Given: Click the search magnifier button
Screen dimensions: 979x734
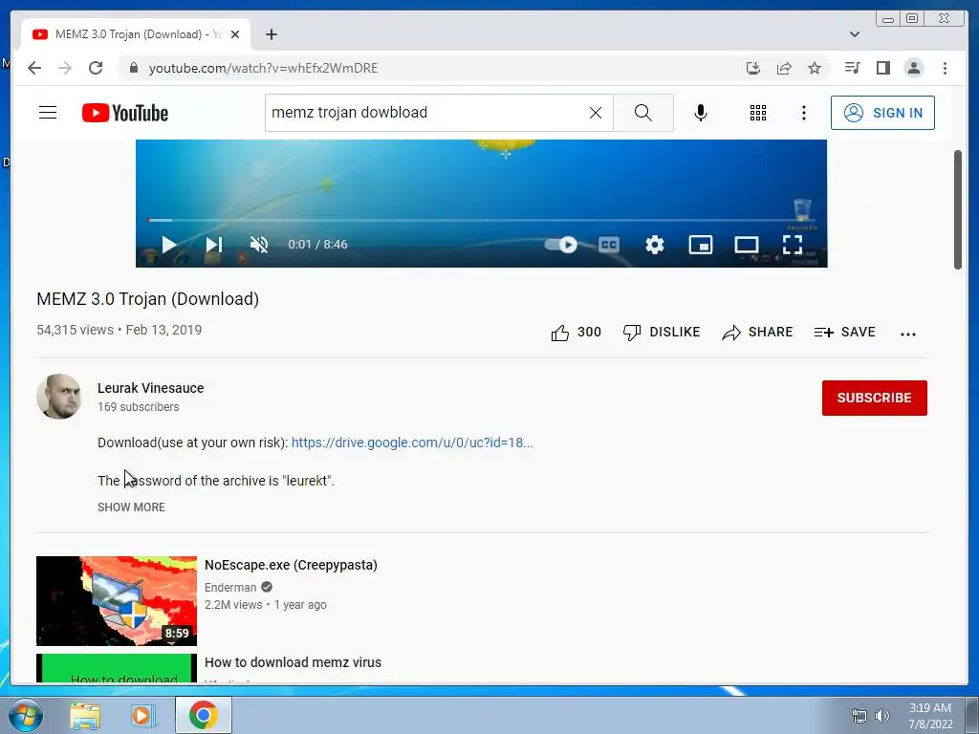Looking at the screenshot, I should pyautogui.click(x=643, y=113).
